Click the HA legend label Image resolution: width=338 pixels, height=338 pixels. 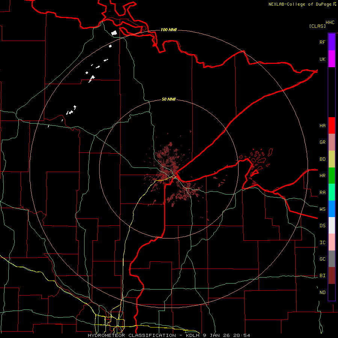pyautogui.click(x=322, y=125)
